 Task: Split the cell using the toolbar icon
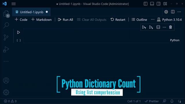coord(158,27)
